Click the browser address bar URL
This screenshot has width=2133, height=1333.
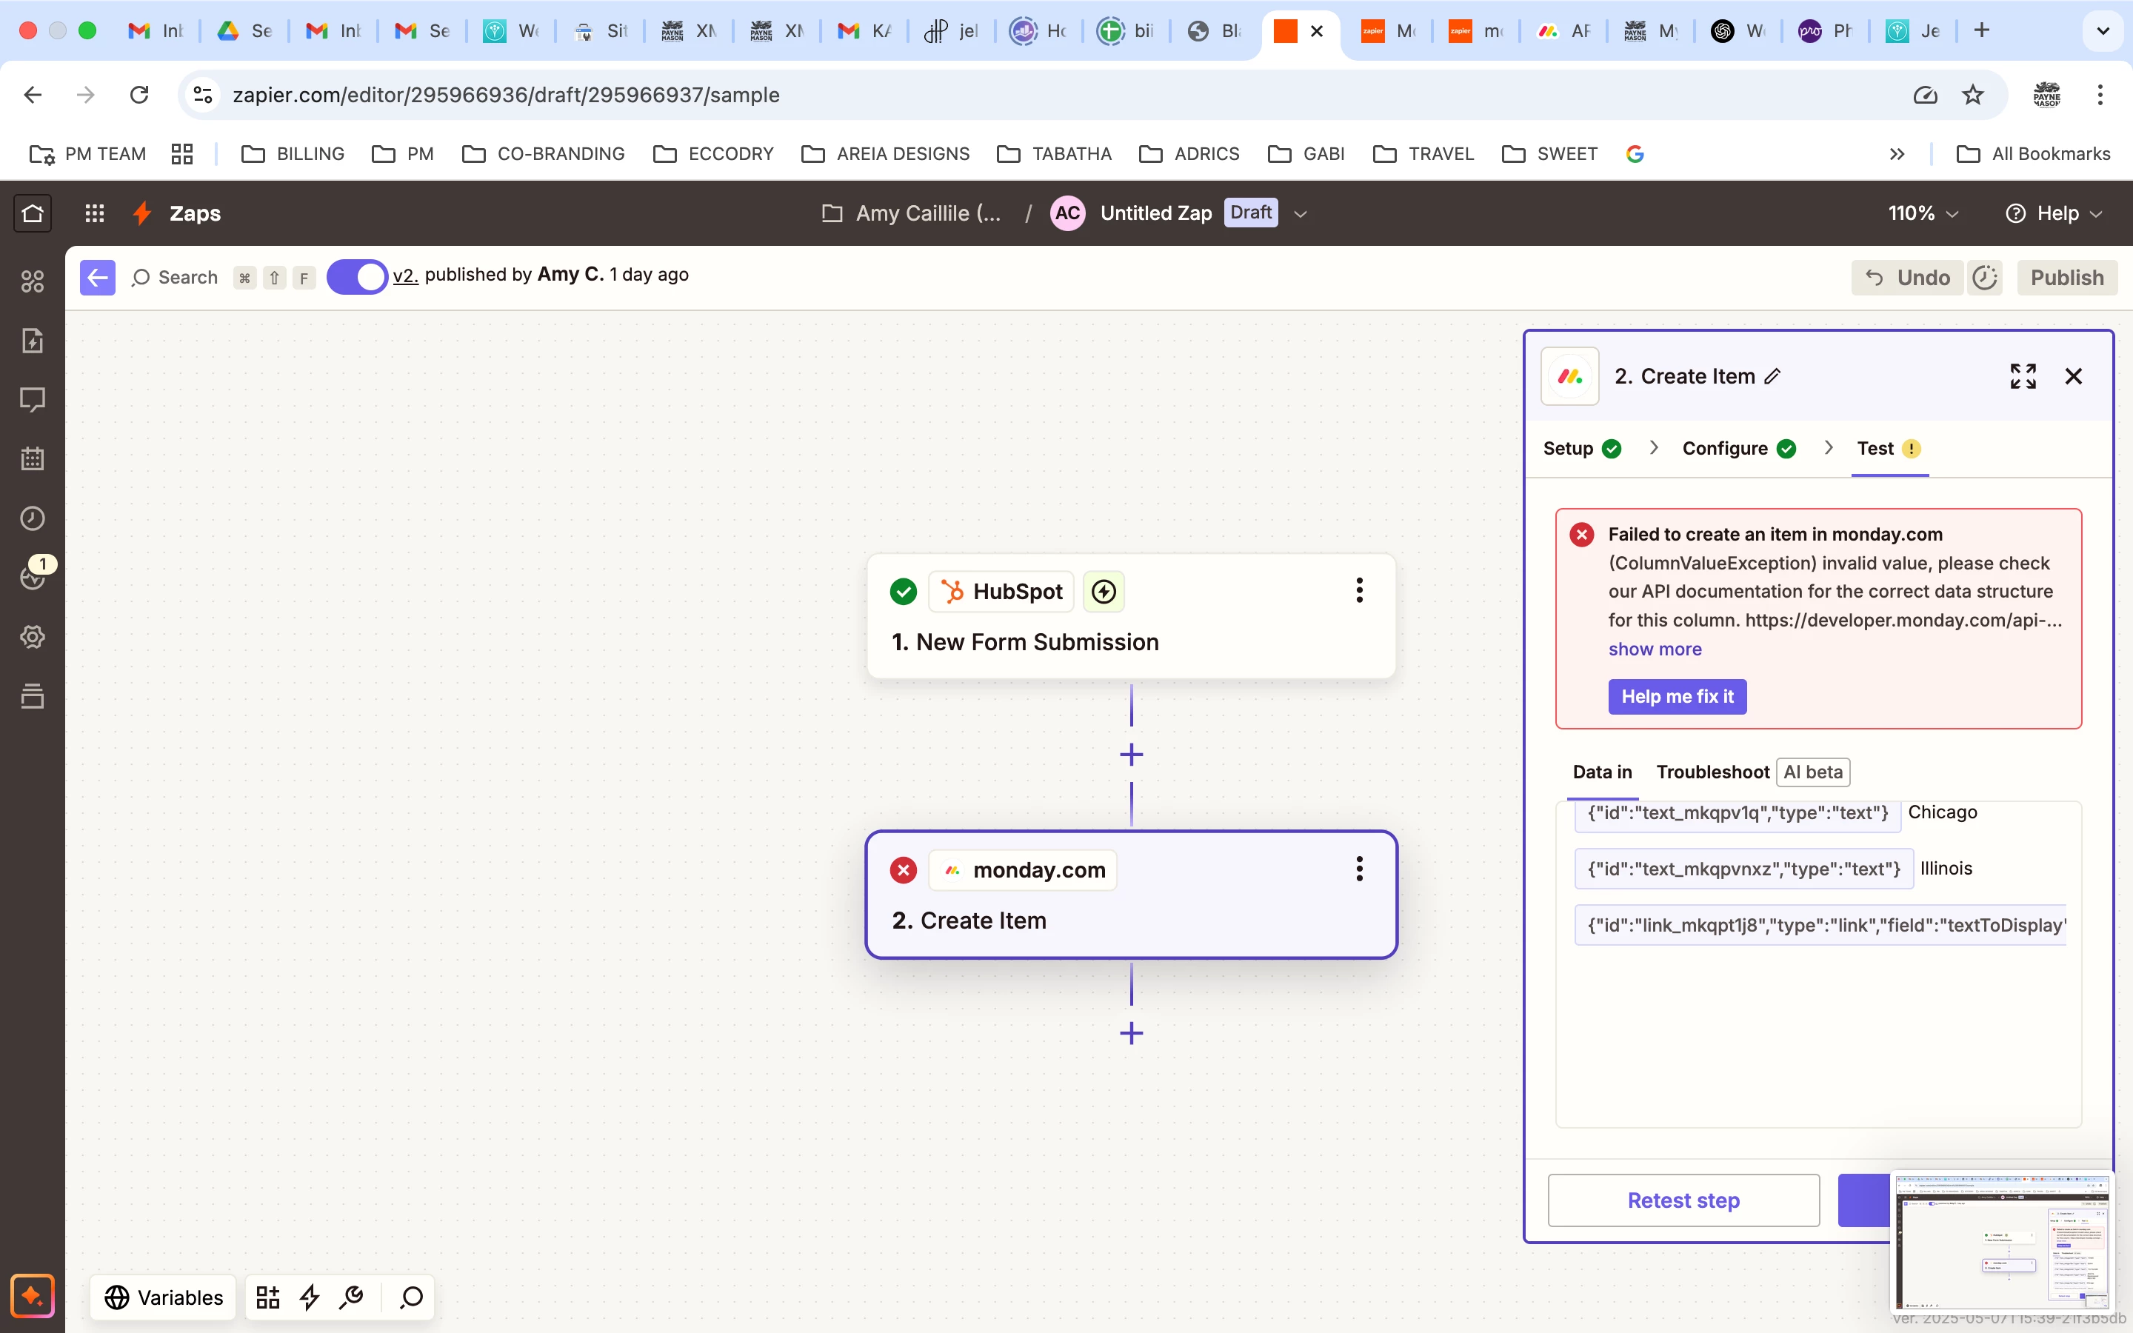click(x=505, y=94)
